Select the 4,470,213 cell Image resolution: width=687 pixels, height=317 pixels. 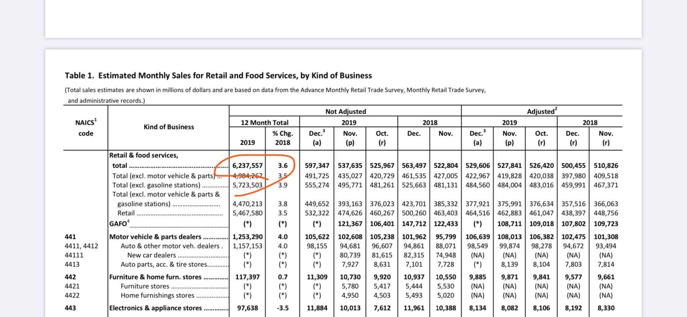pos(248,204)
